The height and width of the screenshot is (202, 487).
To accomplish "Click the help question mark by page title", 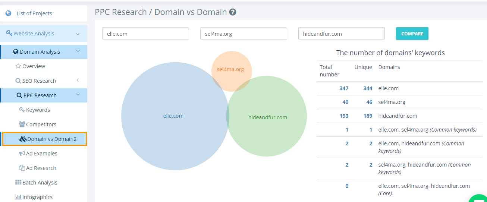I will [233, 12].
